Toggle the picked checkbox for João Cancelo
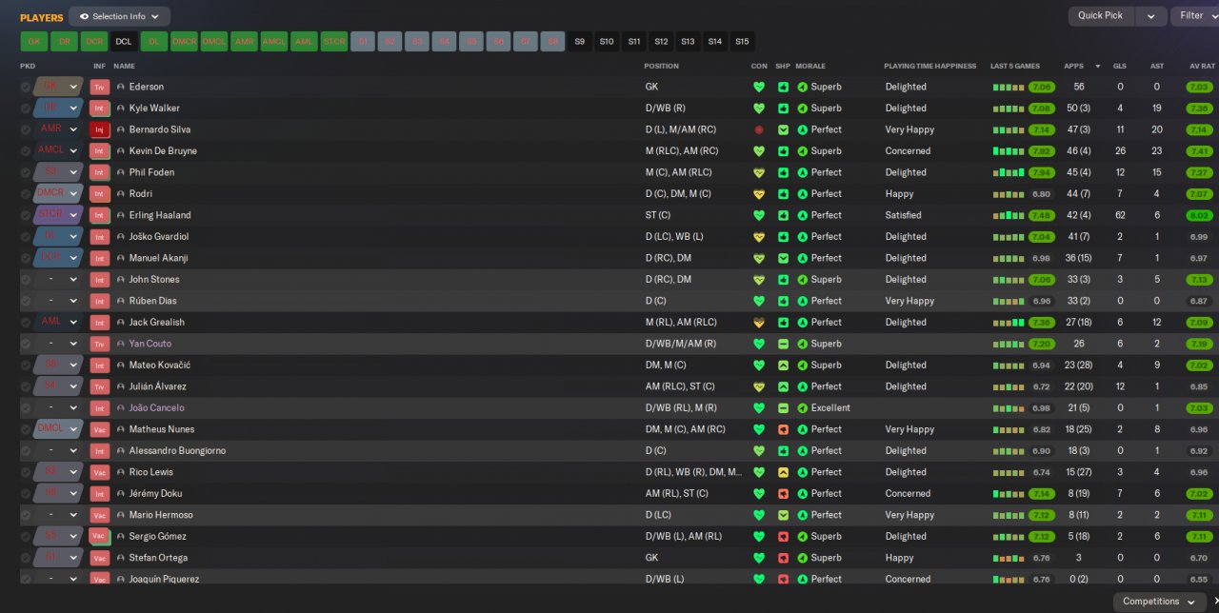The height and width of the screenshot is (613, 1219). click(x=26, y=408)
